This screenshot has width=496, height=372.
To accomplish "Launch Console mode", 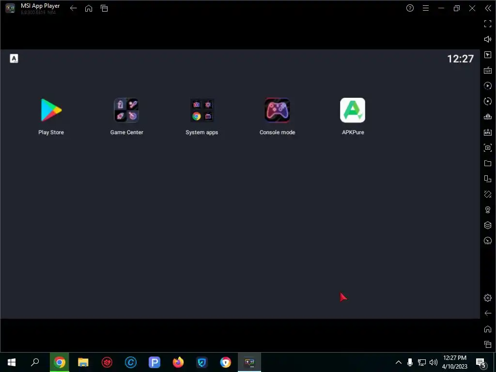I will click(x=277, y=110).
